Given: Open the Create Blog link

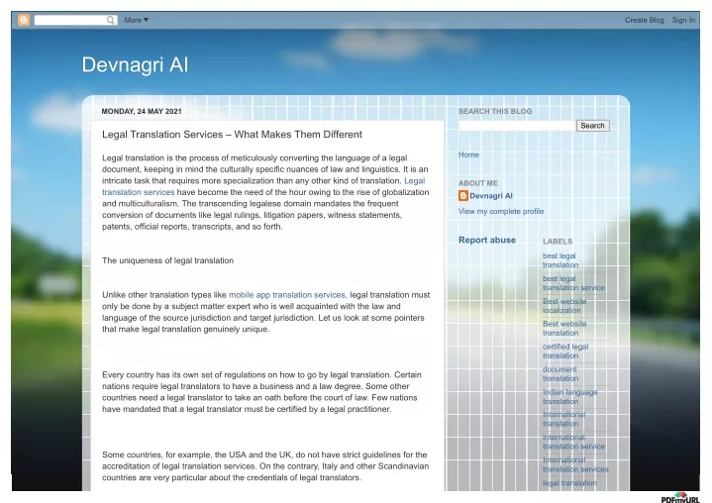Looking at the screenshot, I should coord(644,20).
